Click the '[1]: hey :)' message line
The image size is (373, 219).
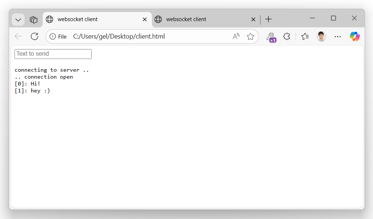pos(32,91)
